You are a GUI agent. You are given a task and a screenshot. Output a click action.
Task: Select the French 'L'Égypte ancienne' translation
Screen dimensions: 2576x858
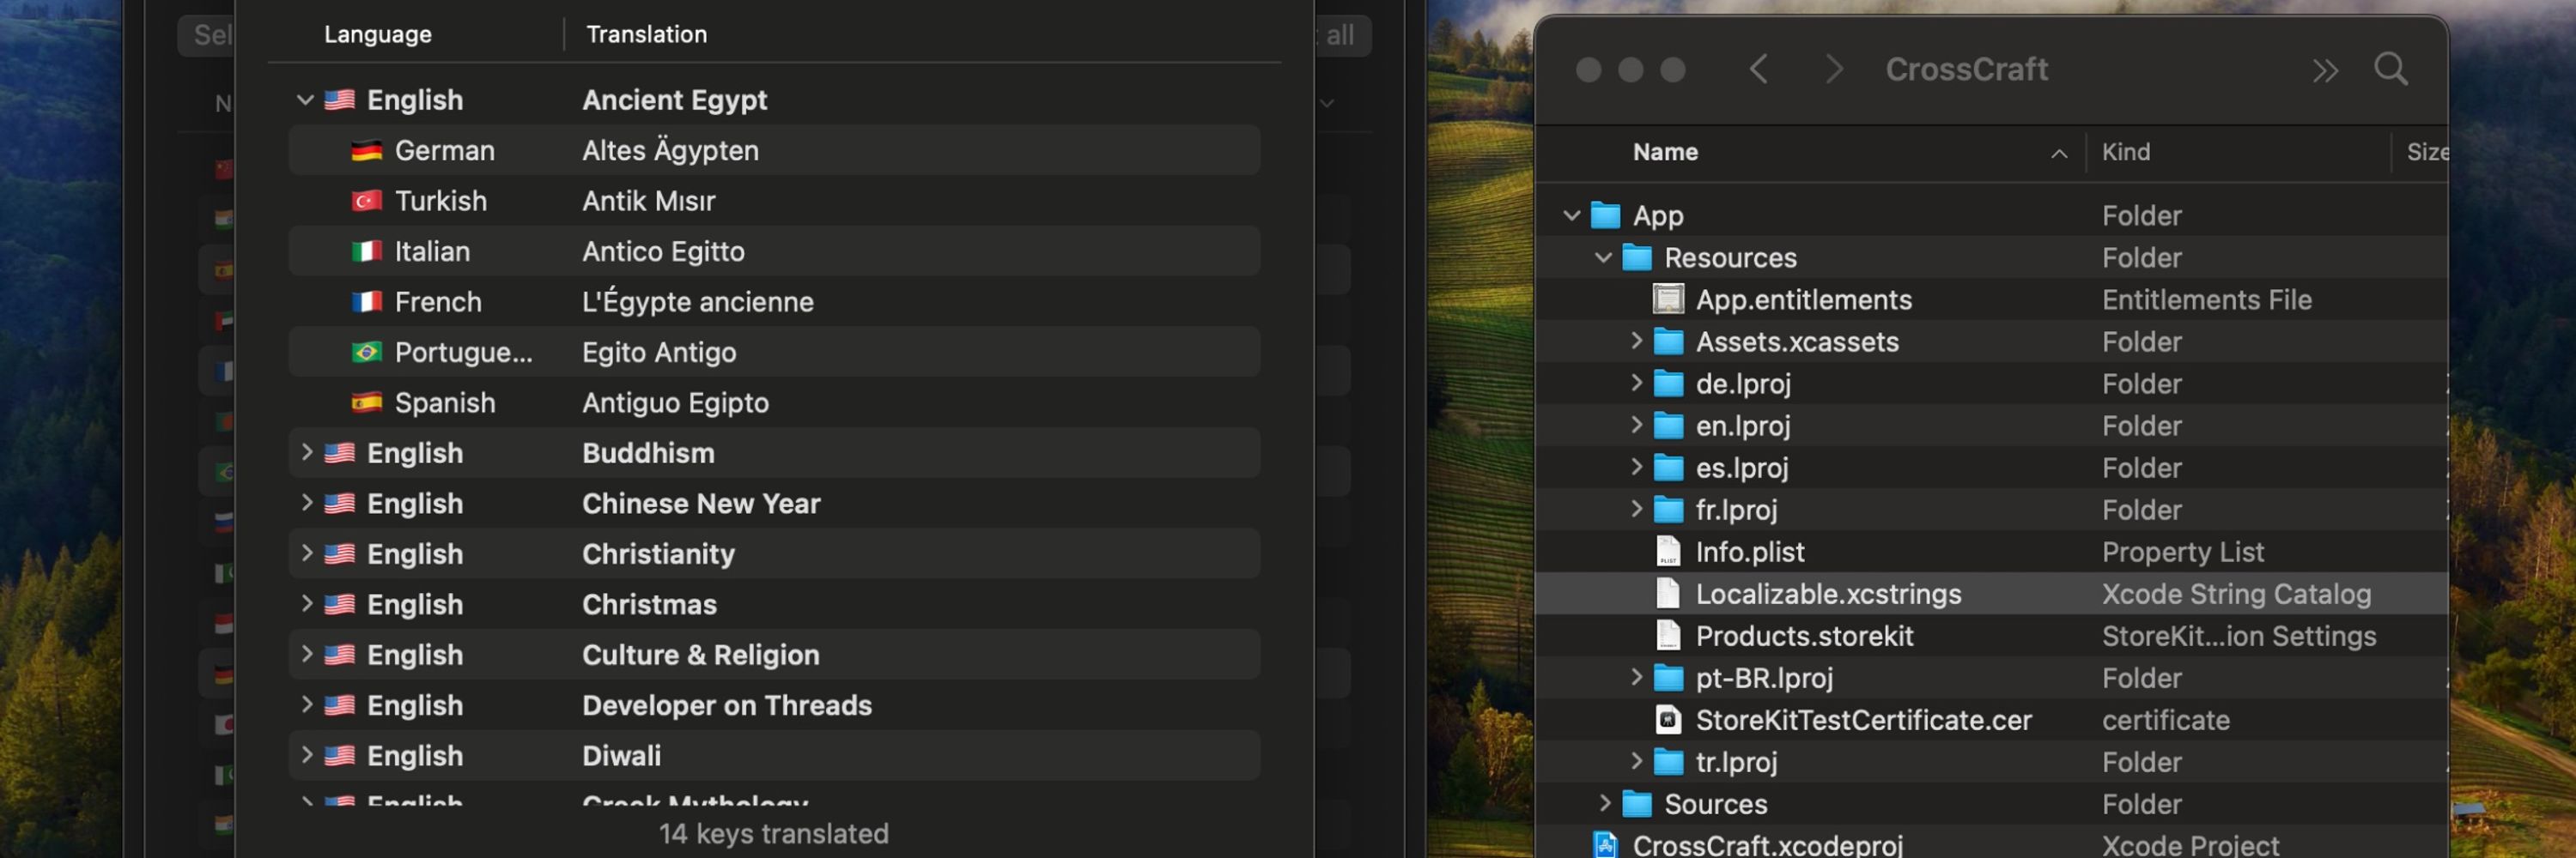(697, 302)
